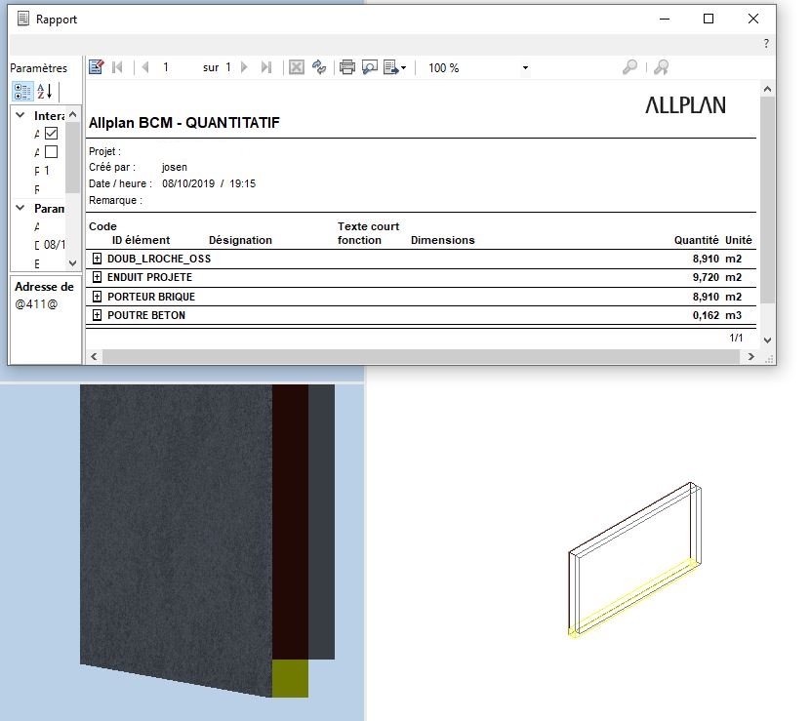The height and width of the screenshot is (721, 811).
Task: Expand the PORTEUR BRIQUE row
Action: pyautogui.click(x=97, y=297)
